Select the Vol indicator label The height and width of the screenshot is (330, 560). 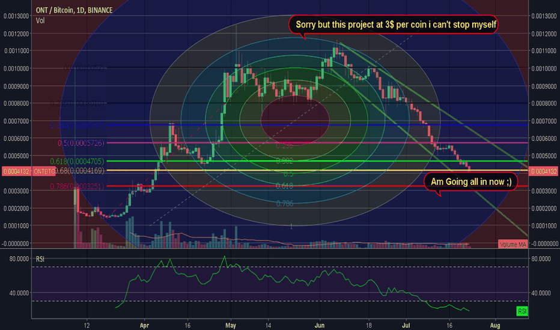click(x=40, y=20)
